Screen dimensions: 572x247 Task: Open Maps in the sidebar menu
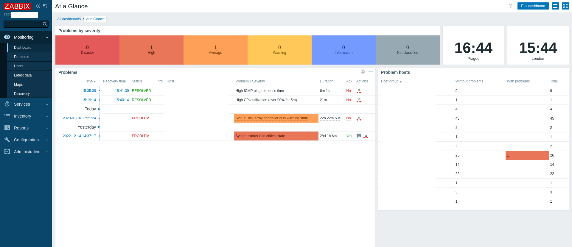coord(29,85)
